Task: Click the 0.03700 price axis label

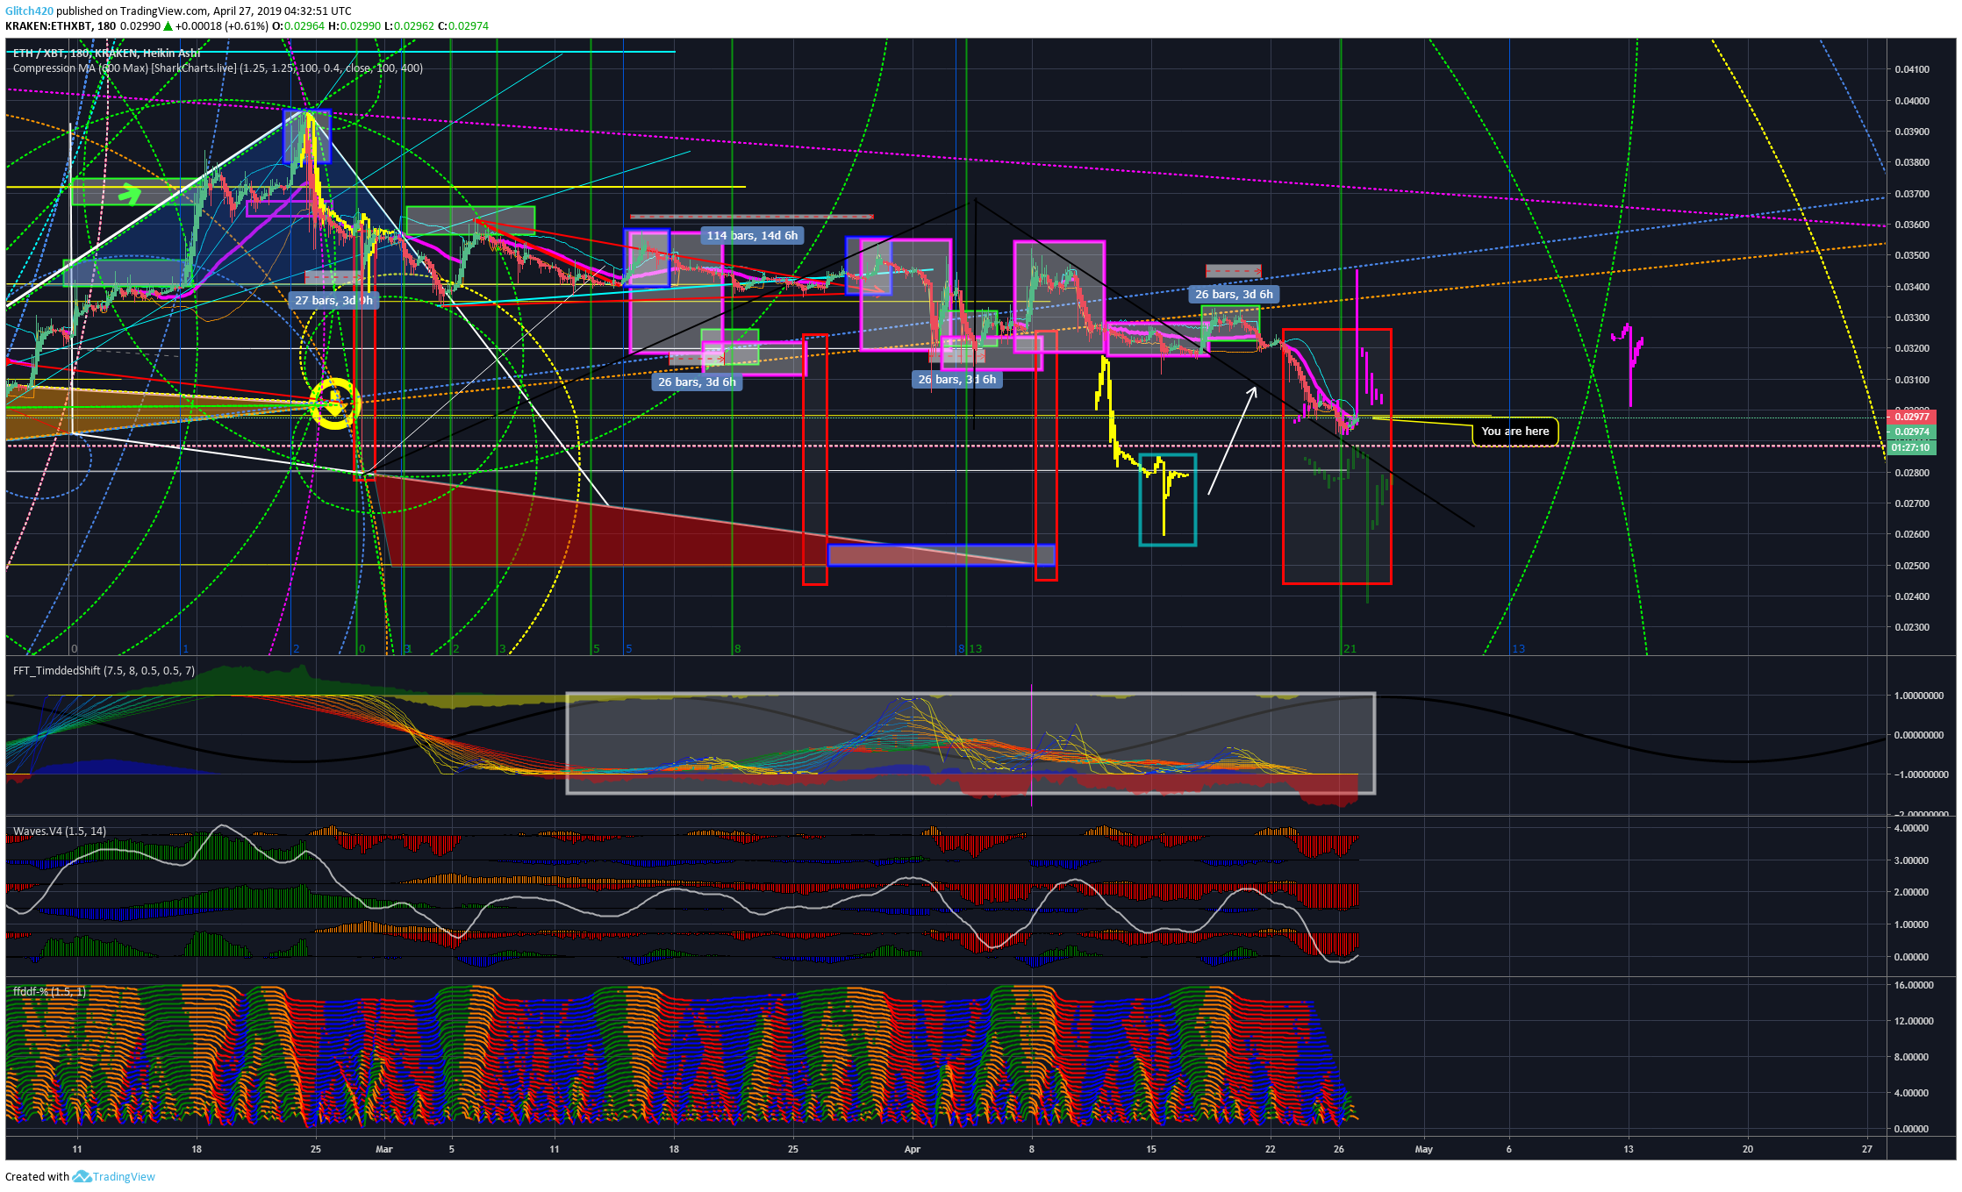Action: [1911, 194]
